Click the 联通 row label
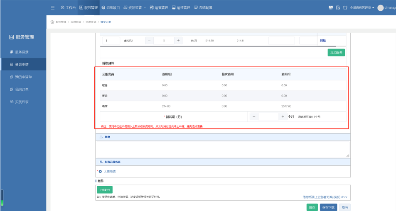396x211 pixels. [x=105, y=85]
